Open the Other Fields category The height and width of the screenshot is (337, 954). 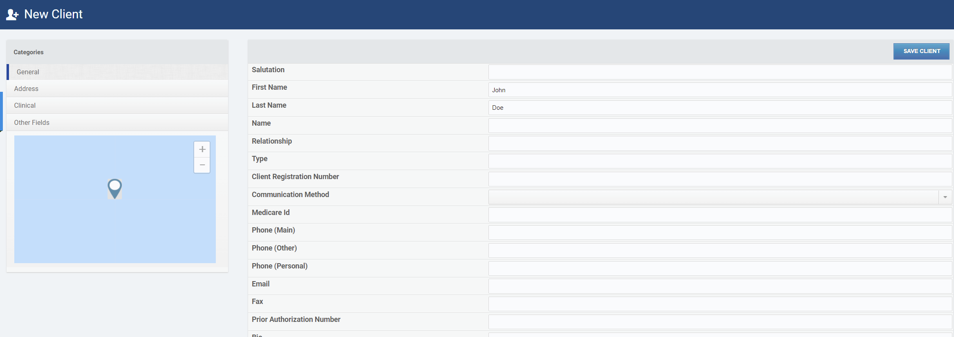(32, 122)
